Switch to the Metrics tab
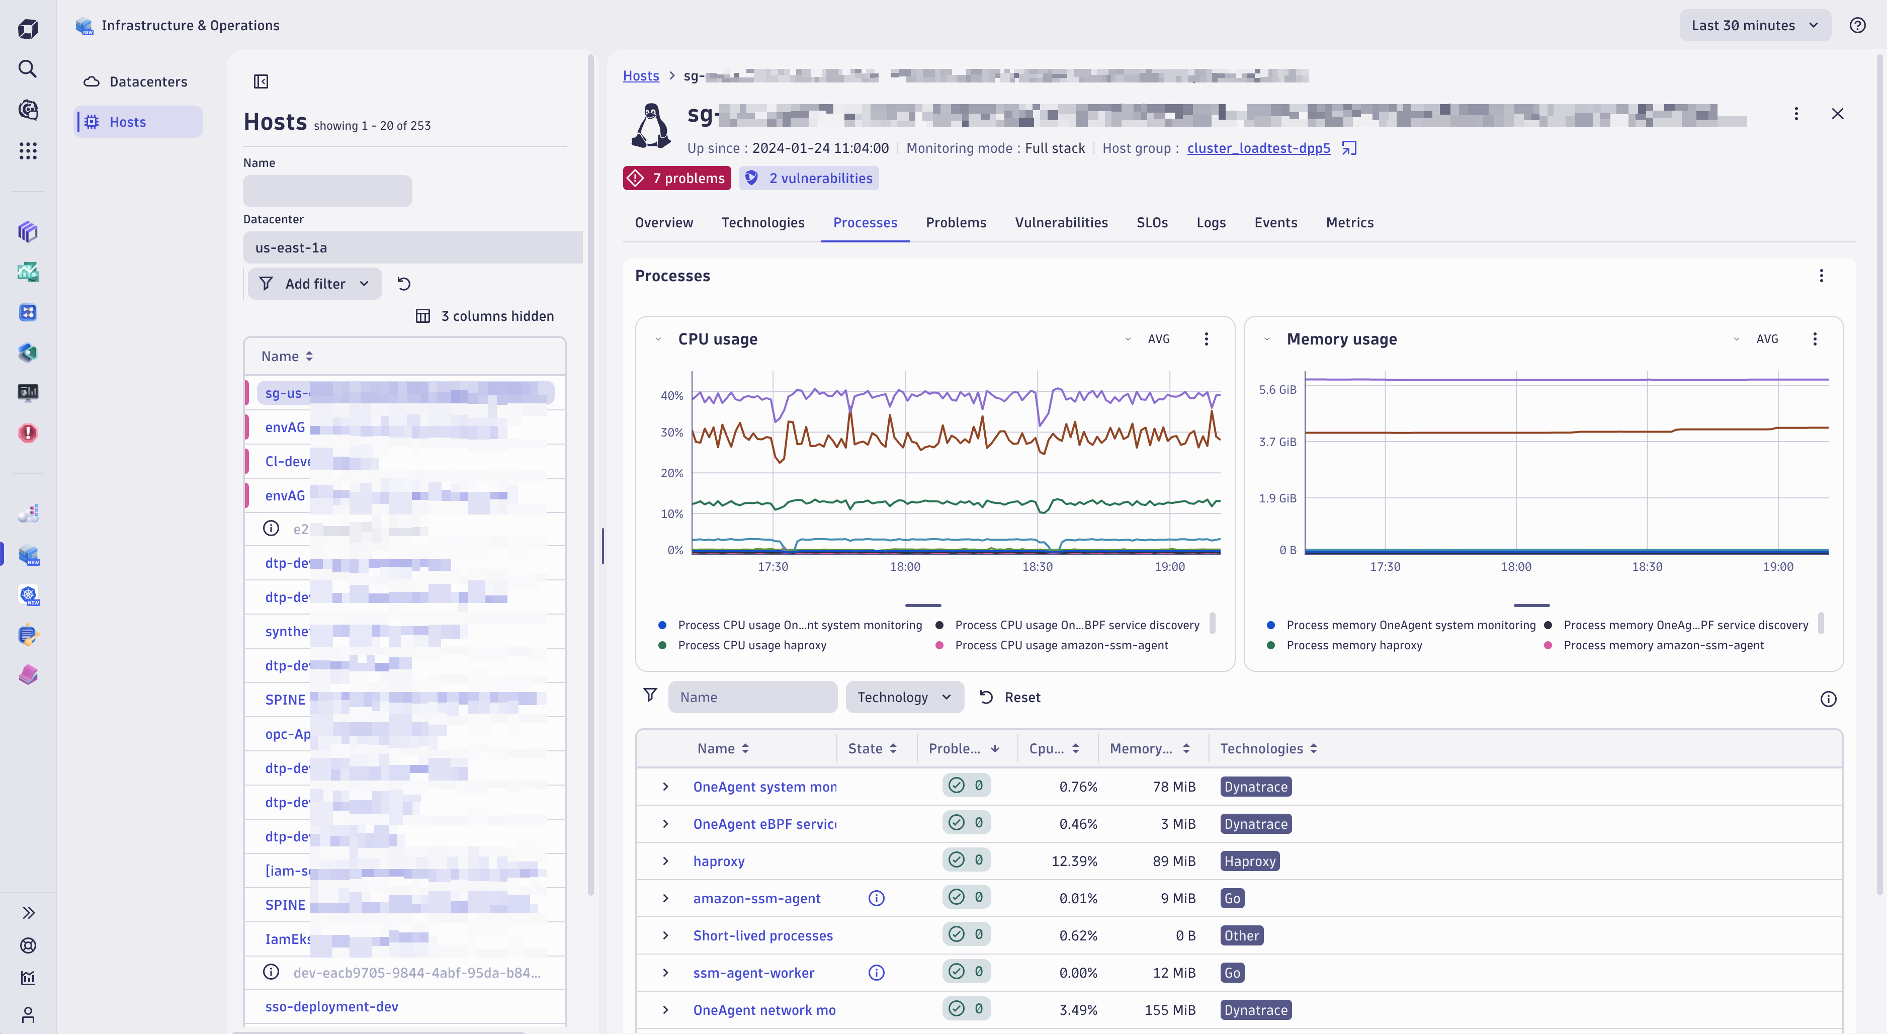Image resolution: width=1887 pixels, height=1034 pixels. click(1350, 223)
